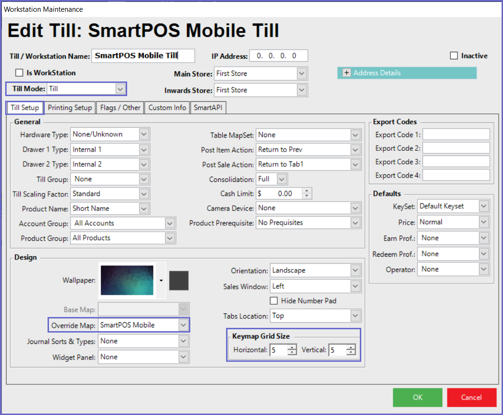Viewport: 503px width, 415px height.
Task: Open the Consolidation dropdown
Action: click(x=282, y=179)
